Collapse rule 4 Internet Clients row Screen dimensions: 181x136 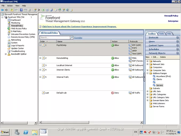[x=40, y=70]
